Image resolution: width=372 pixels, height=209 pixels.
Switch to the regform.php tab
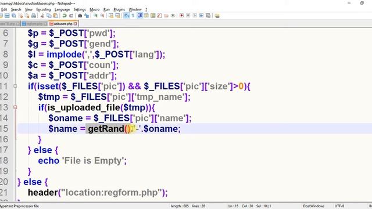(35, 24)
